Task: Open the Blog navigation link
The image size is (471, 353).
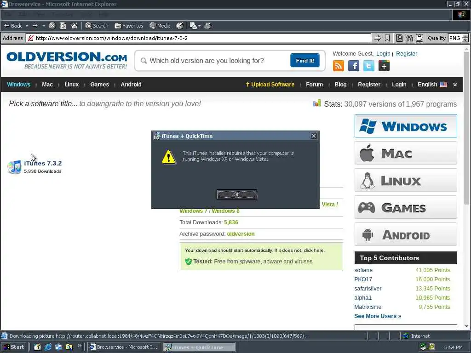Action: 340,85
